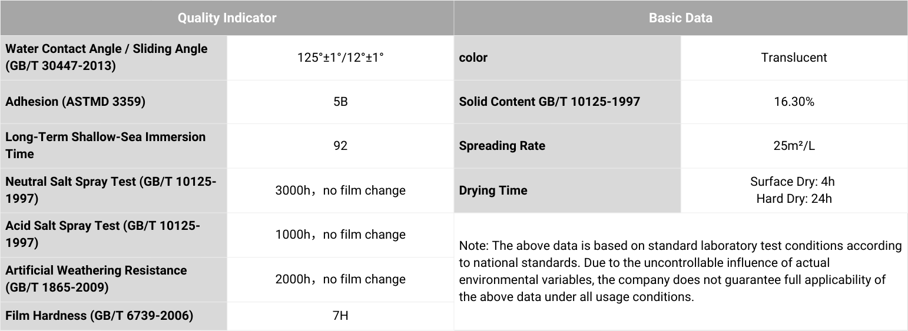Click the immersion time value 92

tap(340, 146)
